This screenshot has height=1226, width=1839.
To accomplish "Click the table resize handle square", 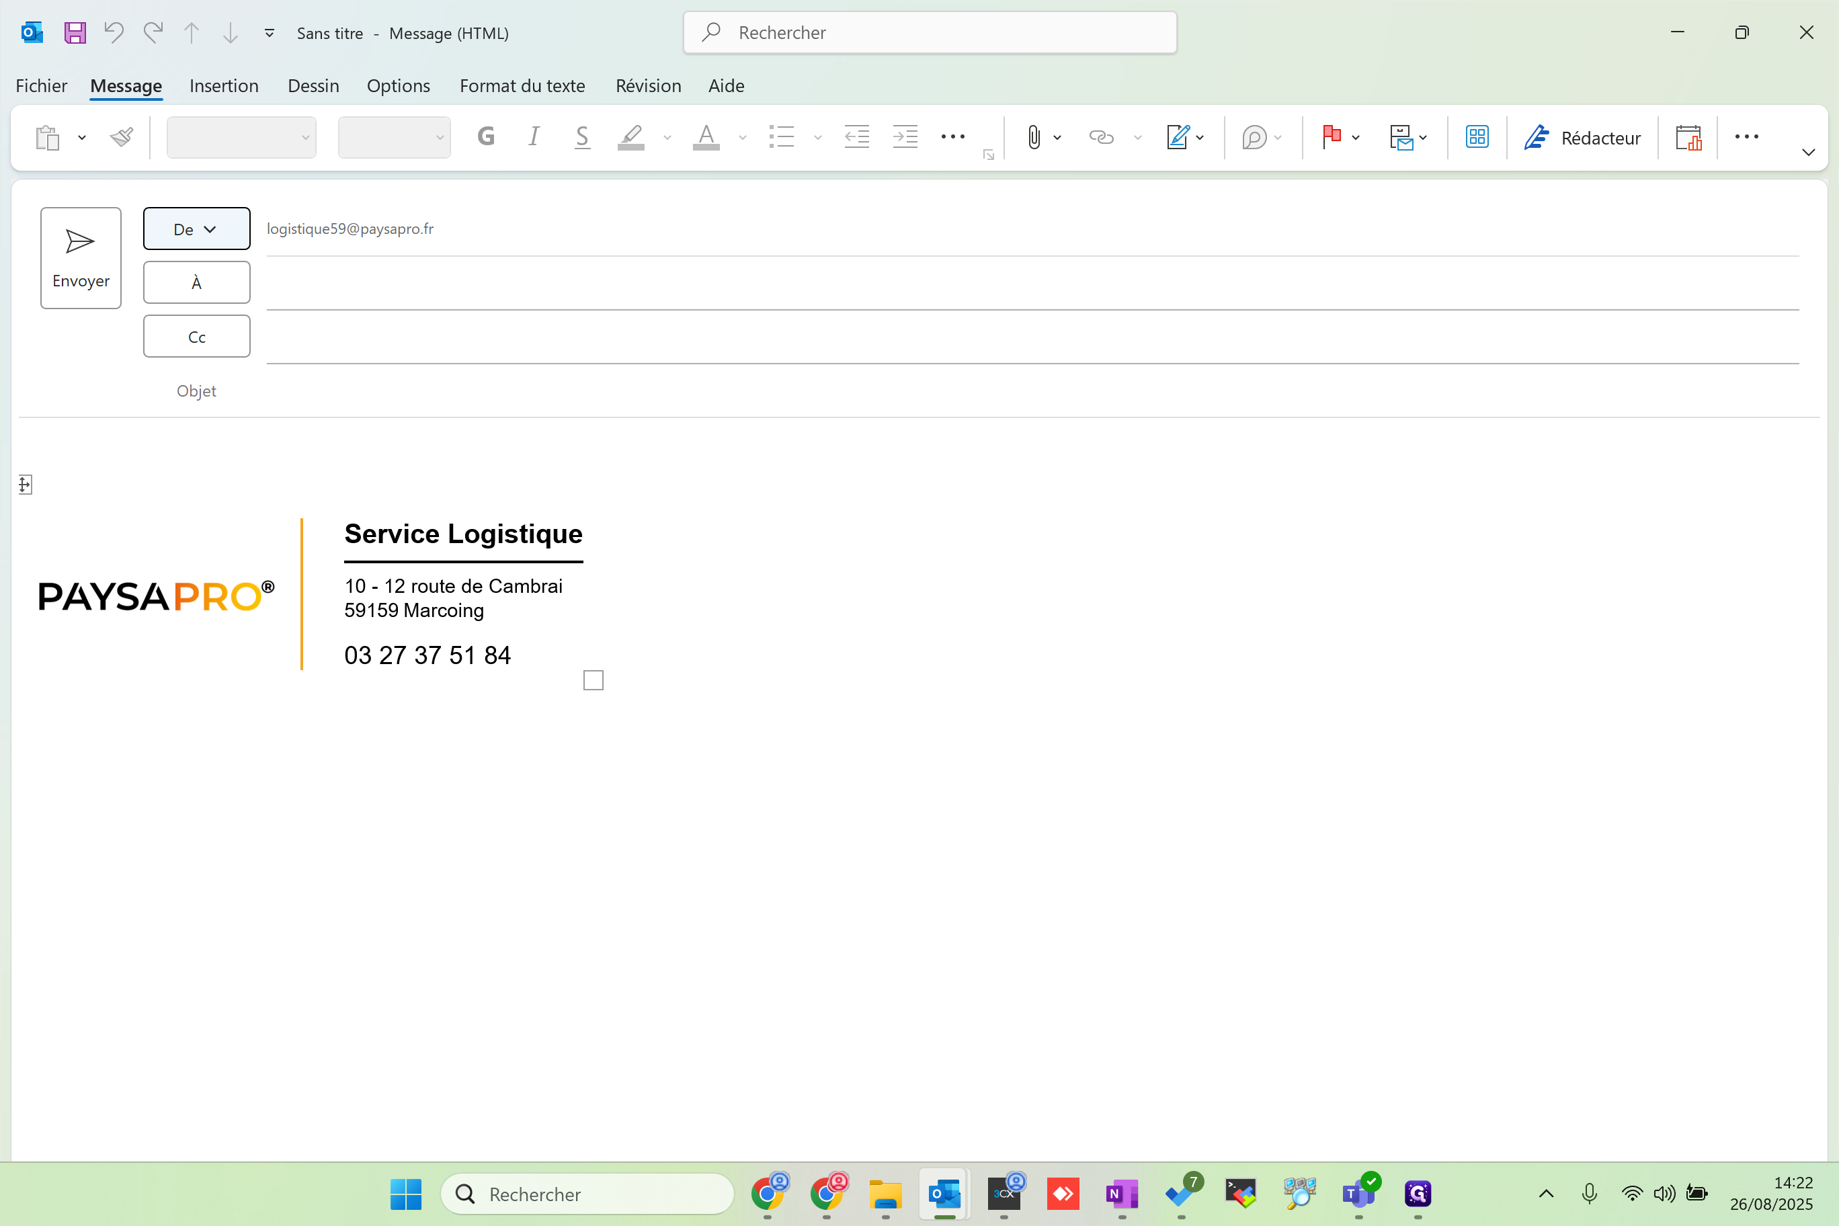I will (x=594, y=680).
